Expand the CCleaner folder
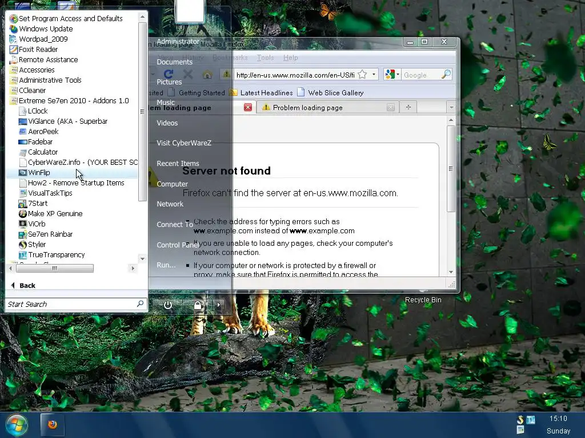This screenshot has height=438, width=585. 32,90
